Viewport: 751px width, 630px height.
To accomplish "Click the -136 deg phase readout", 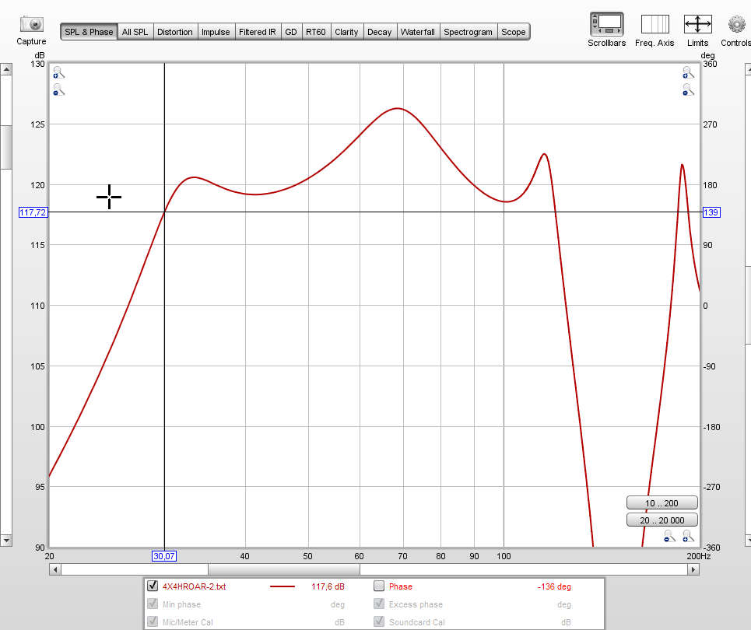I will [x=554, y=586].
